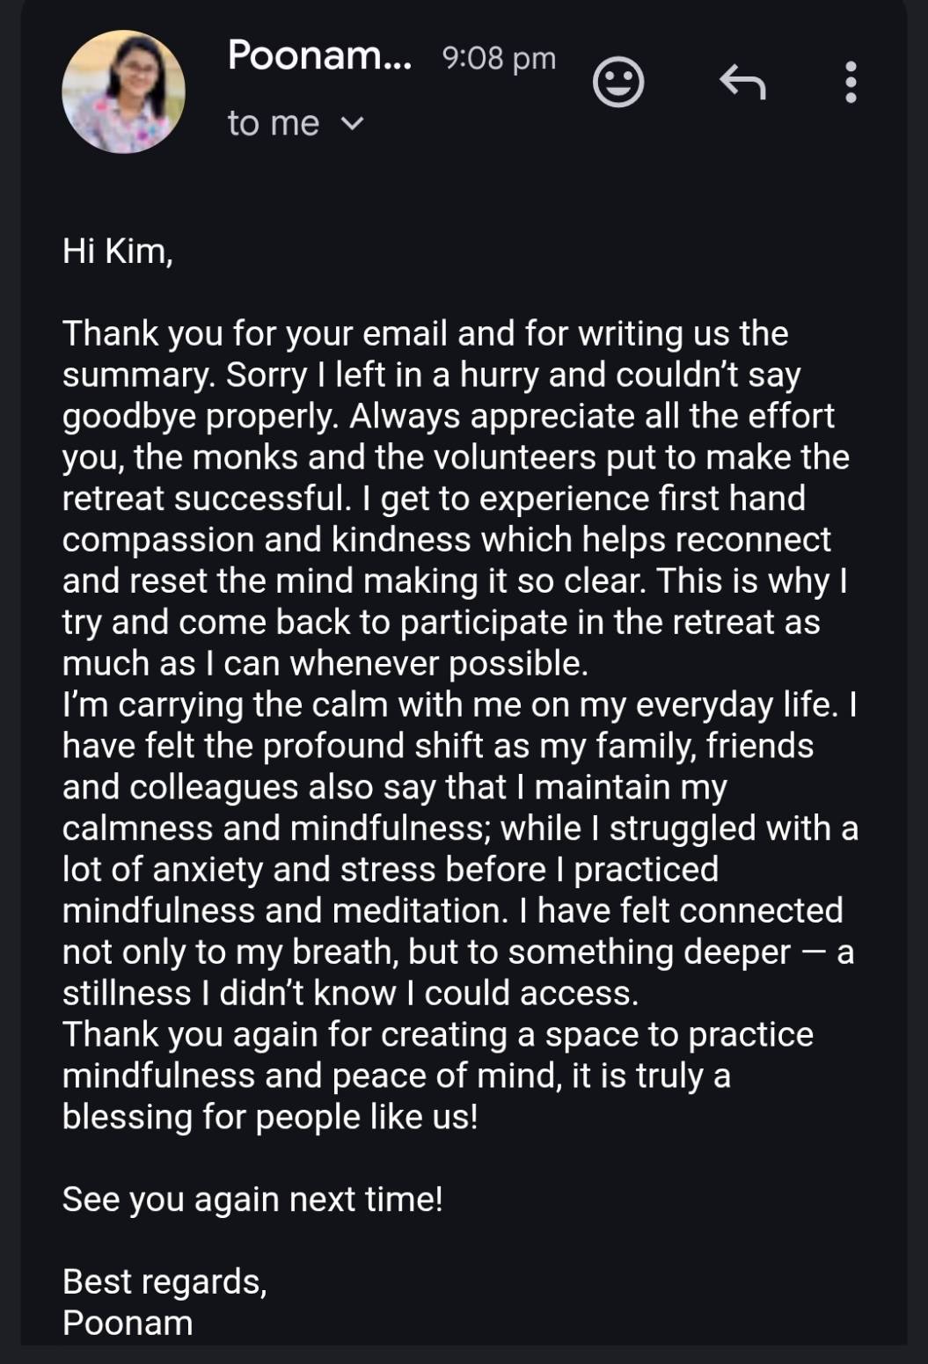Tap the "to me" recipient label
Image resolution: width=928 pixels, height=1364 pixels.
(x=273, y=124)
